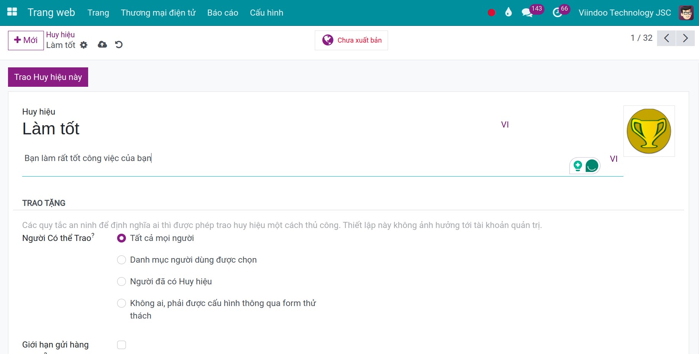Open the user avatar menu
This screenshot has width=699, height=354.
click(686, 13)
